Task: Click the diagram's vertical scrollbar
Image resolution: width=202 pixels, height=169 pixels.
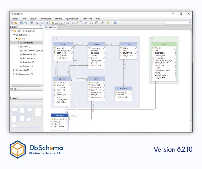Action: click(x=191, y=76)
